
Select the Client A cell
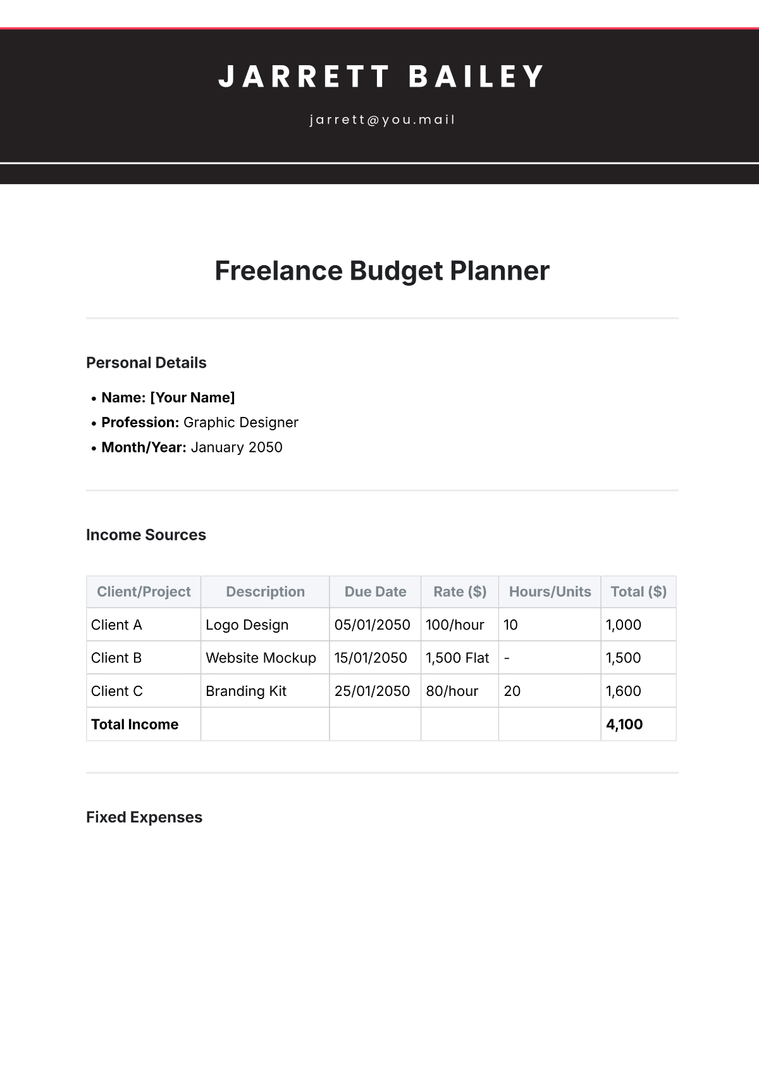pos(117,625)
